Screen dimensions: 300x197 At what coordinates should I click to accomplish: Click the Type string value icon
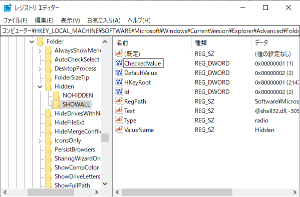pyautogui.click(x=119, y=120)
